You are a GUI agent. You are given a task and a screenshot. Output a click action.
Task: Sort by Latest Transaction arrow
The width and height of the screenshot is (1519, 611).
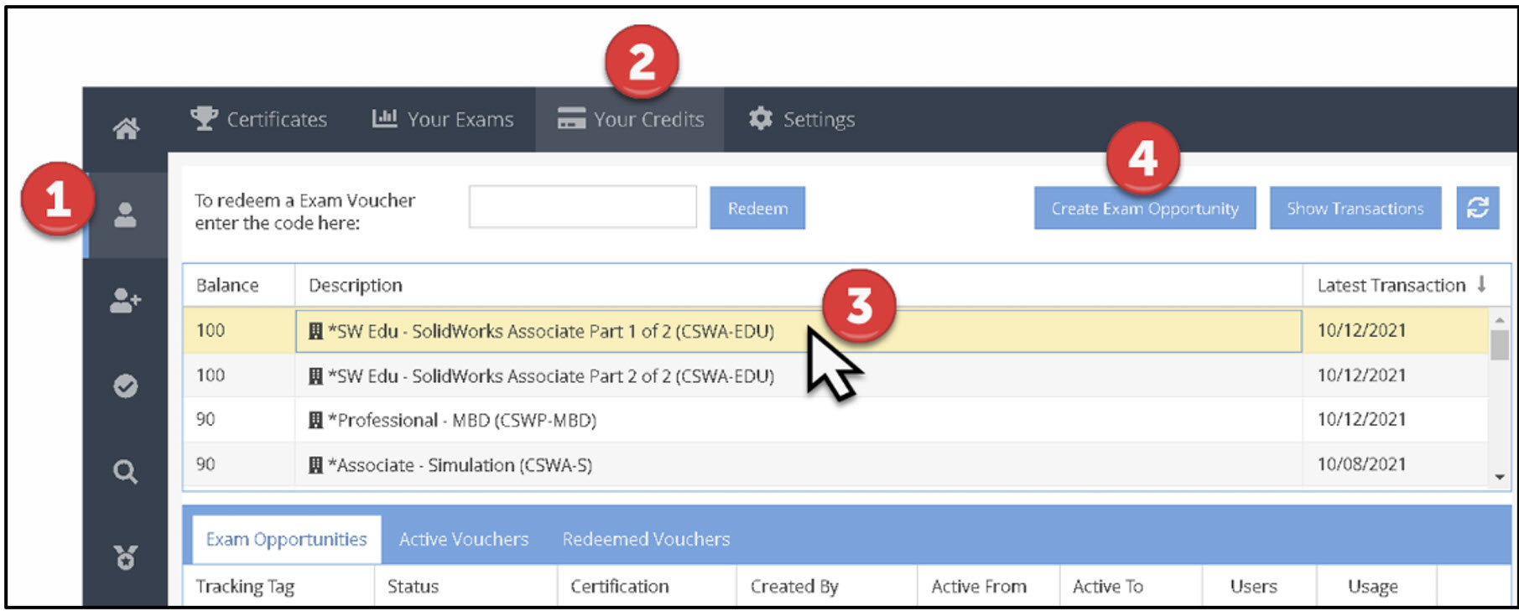[1482, 284]
